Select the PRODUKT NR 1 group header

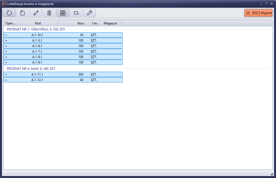[x=36, y=29]
